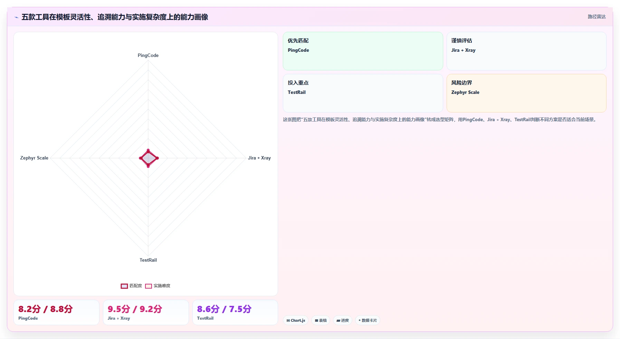620x339 pixels.
Task: Select the 优先匹配 PingCode card
Action: click(363, 51)
